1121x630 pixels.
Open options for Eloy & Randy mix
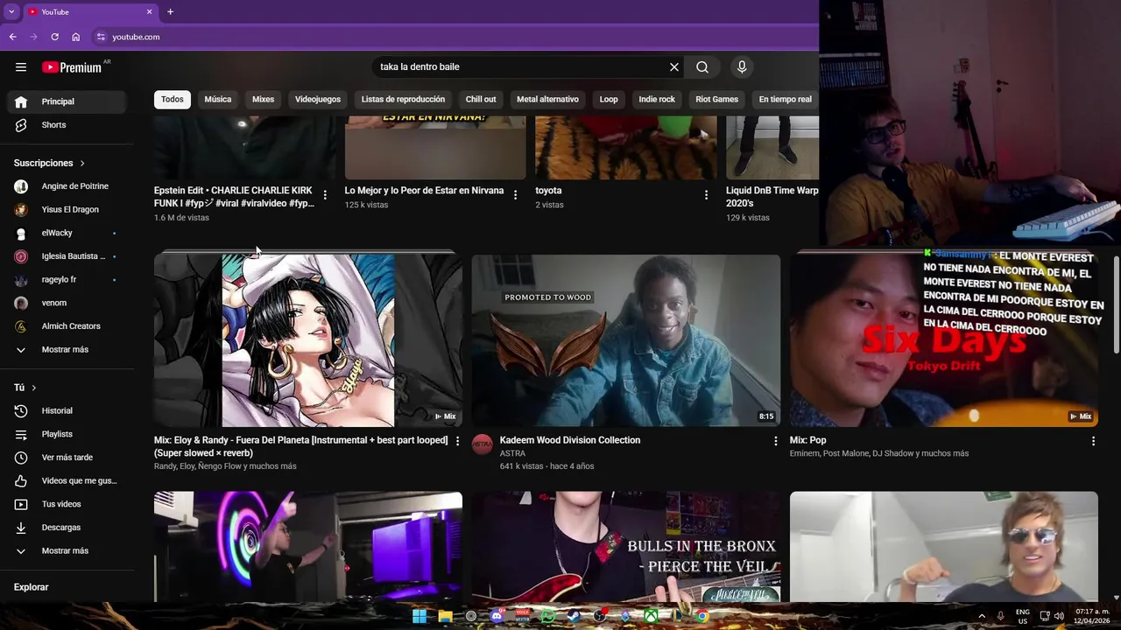point(457,441)
